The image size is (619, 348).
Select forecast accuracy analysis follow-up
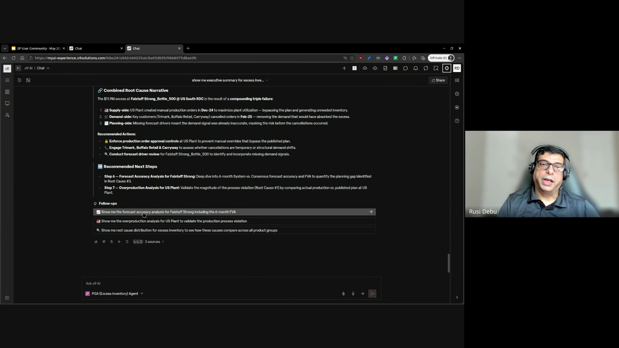[234, 212]
